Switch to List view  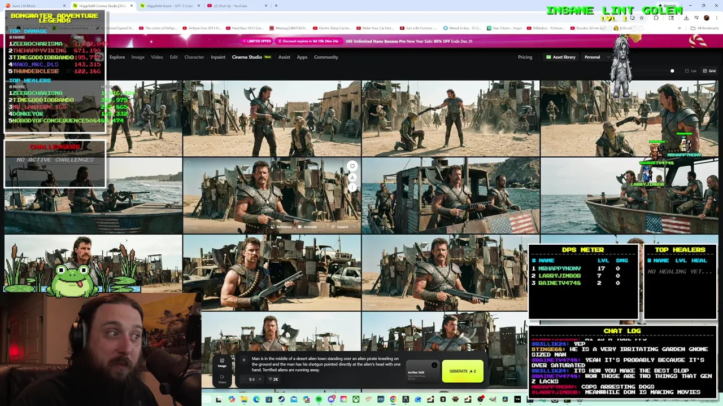click(690, 71)
